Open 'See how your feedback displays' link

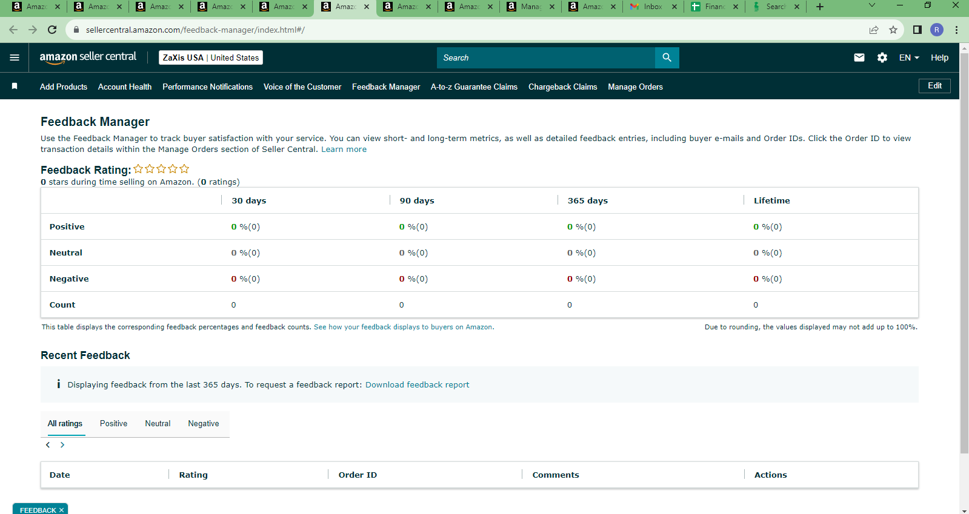pyautogui.click(x=404, y=327)
